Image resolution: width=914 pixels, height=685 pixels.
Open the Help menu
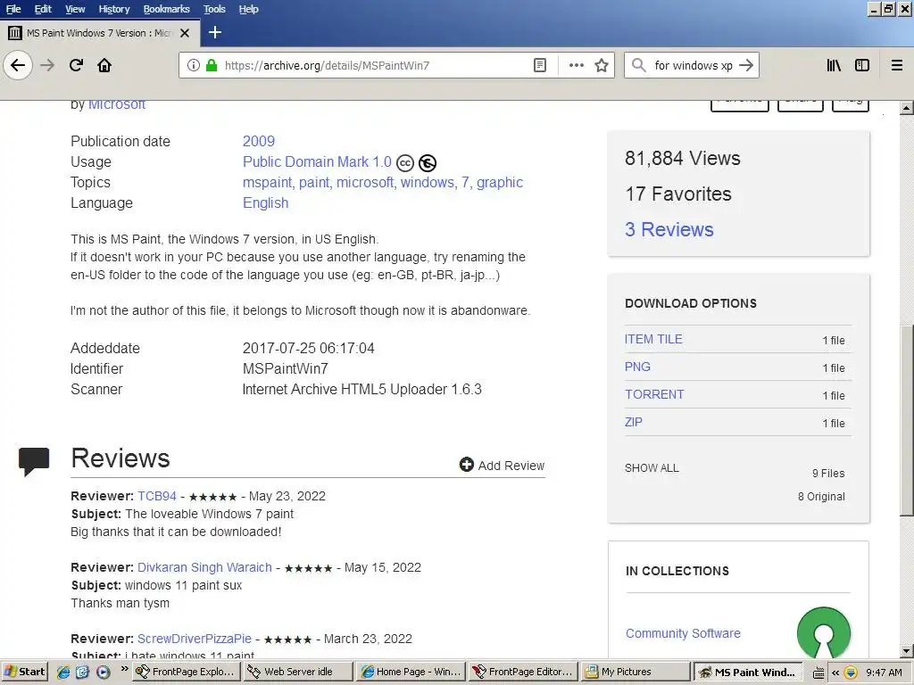(x=248, y=9)
